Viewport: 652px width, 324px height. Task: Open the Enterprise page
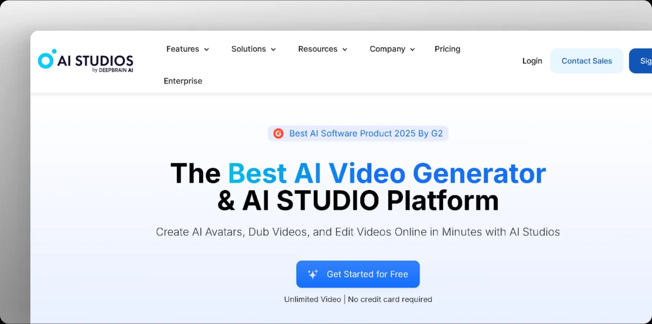point(183,81)
